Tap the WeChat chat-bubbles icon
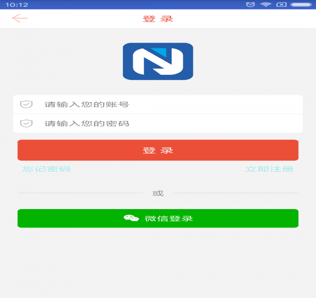The image size is (316, 298). (x=131, y=218)
